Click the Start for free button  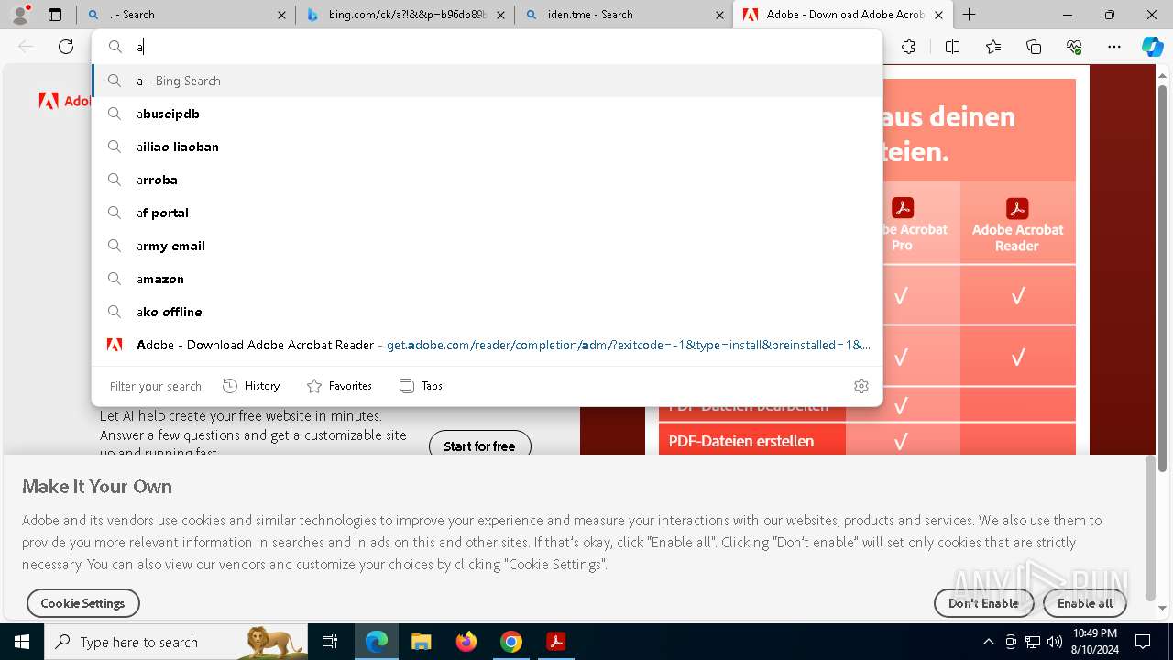click(x=479, y=446)
